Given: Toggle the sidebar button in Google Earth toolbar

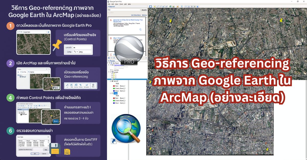Looking at the screenshot, I should (150, 6).
